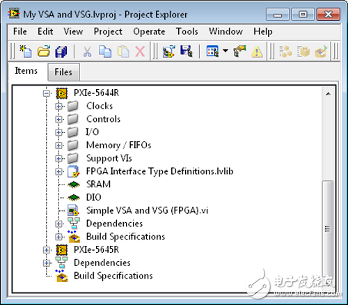Select Simple VSA and VSG (FPGA).vi label
Image resolution: width=348 pixels, height=305 pixels.
[147, 210]
